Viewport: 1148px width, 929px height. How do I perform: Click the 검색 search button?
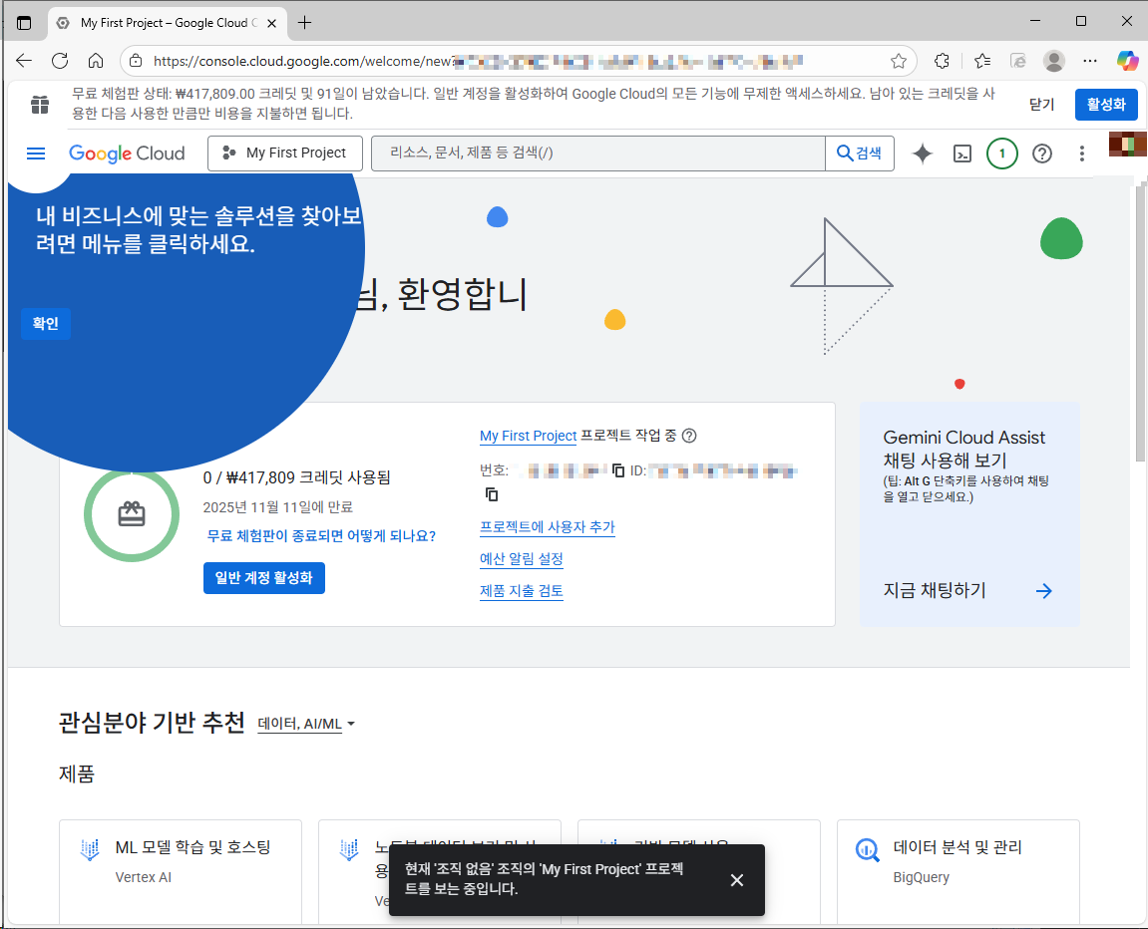(860, 153)
